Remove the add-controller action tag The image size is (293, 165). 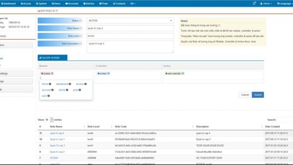(166, 74)
